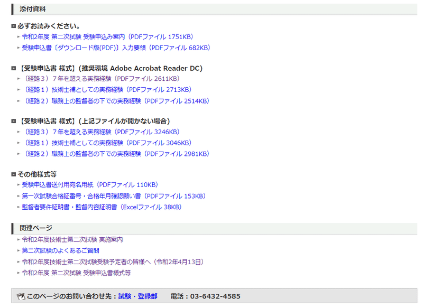Click the 必ずお読みください。 heading text
The image size is (423, 308).
coord(49,26)
